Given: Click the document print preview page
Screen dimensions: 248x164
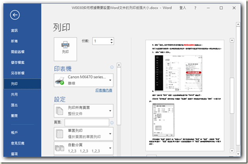Looking at the screenshot, I should tap(185, 95).
